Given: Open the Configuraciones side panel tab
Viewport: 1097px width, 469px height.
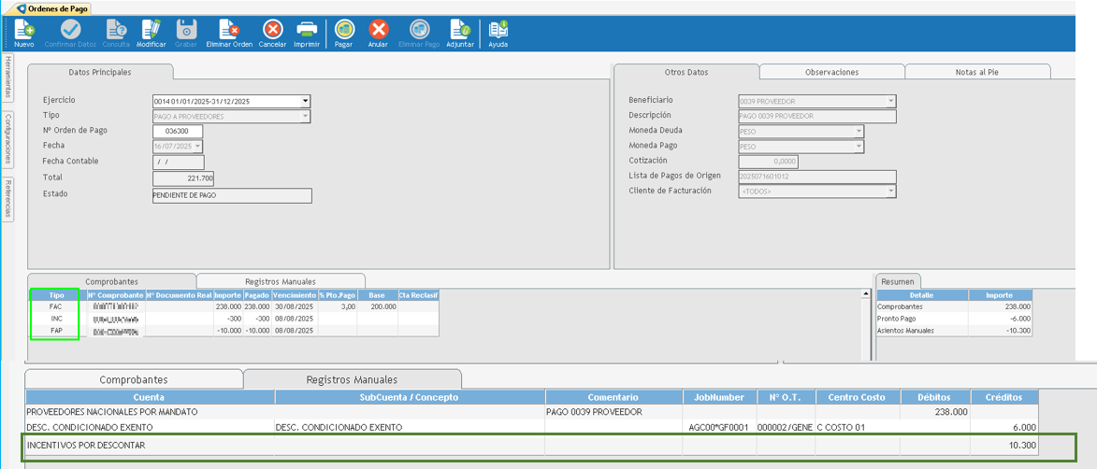Looking at the screenshot, I should 8,137.
